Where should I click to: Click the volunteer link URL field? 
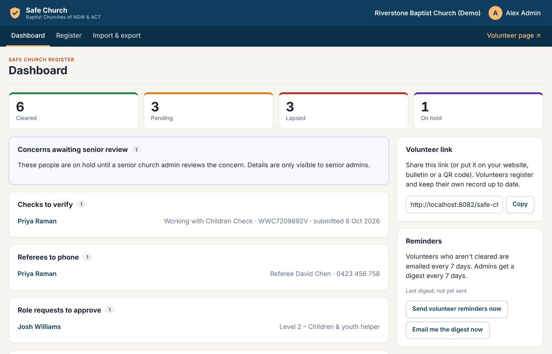[454, 204]
